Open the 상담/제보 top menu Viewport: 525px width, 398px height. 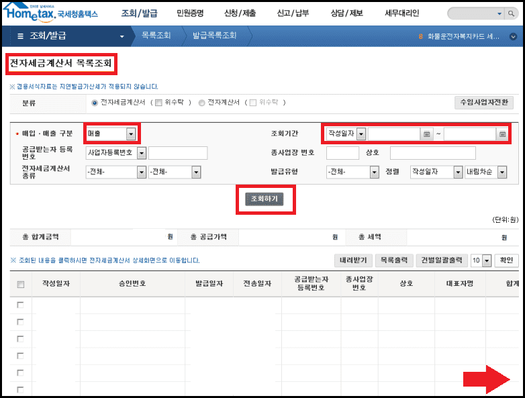tap(346, 13)
